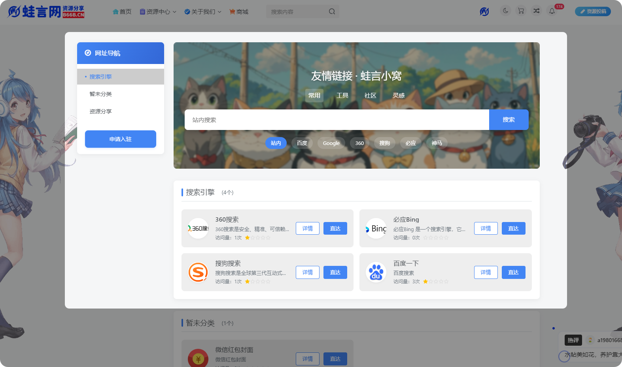
Task: Select 搜索引擎 in sidebar
Action: click(121, 77)
